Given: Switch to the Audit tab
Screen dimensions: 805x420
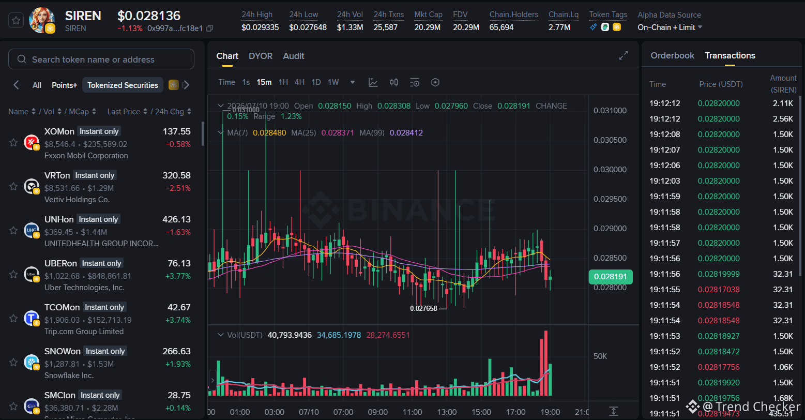Looking at the screenshot, I should pos(294,56).
